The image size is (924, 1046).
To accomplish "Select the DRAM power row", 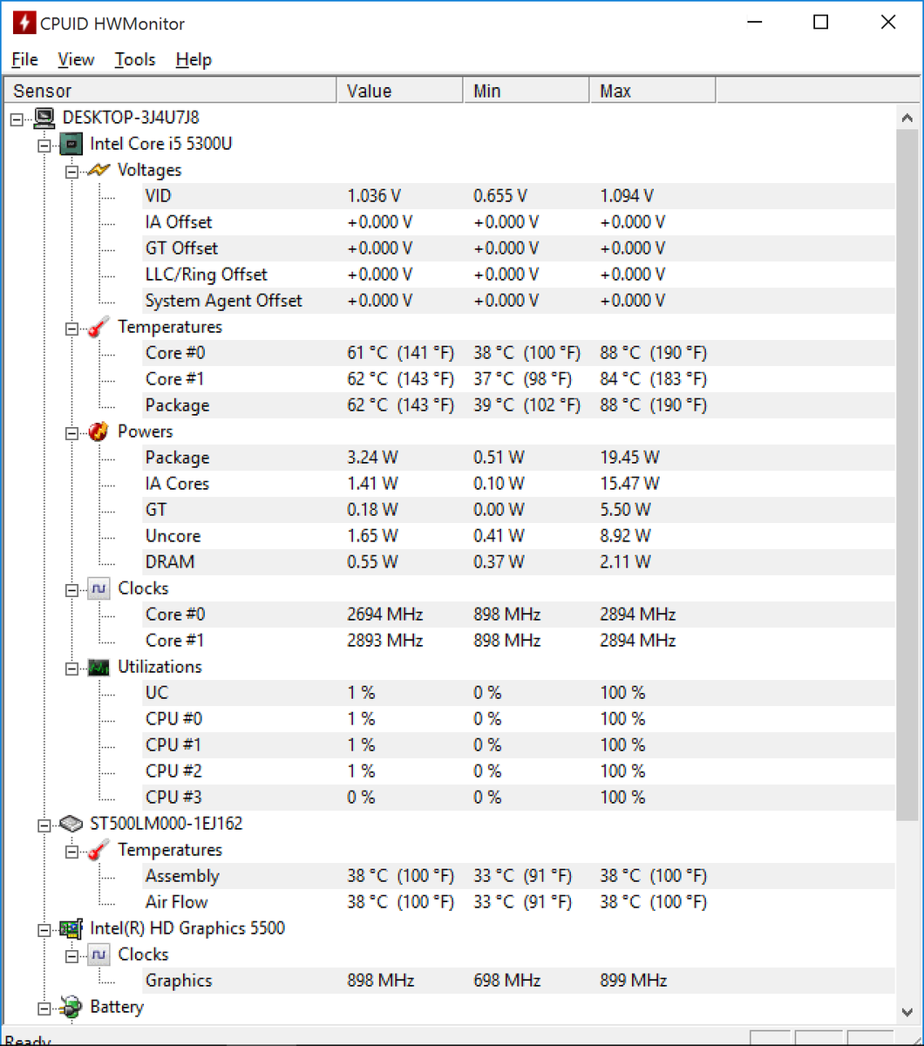I will pyautogui.click(x=520, y=562).
